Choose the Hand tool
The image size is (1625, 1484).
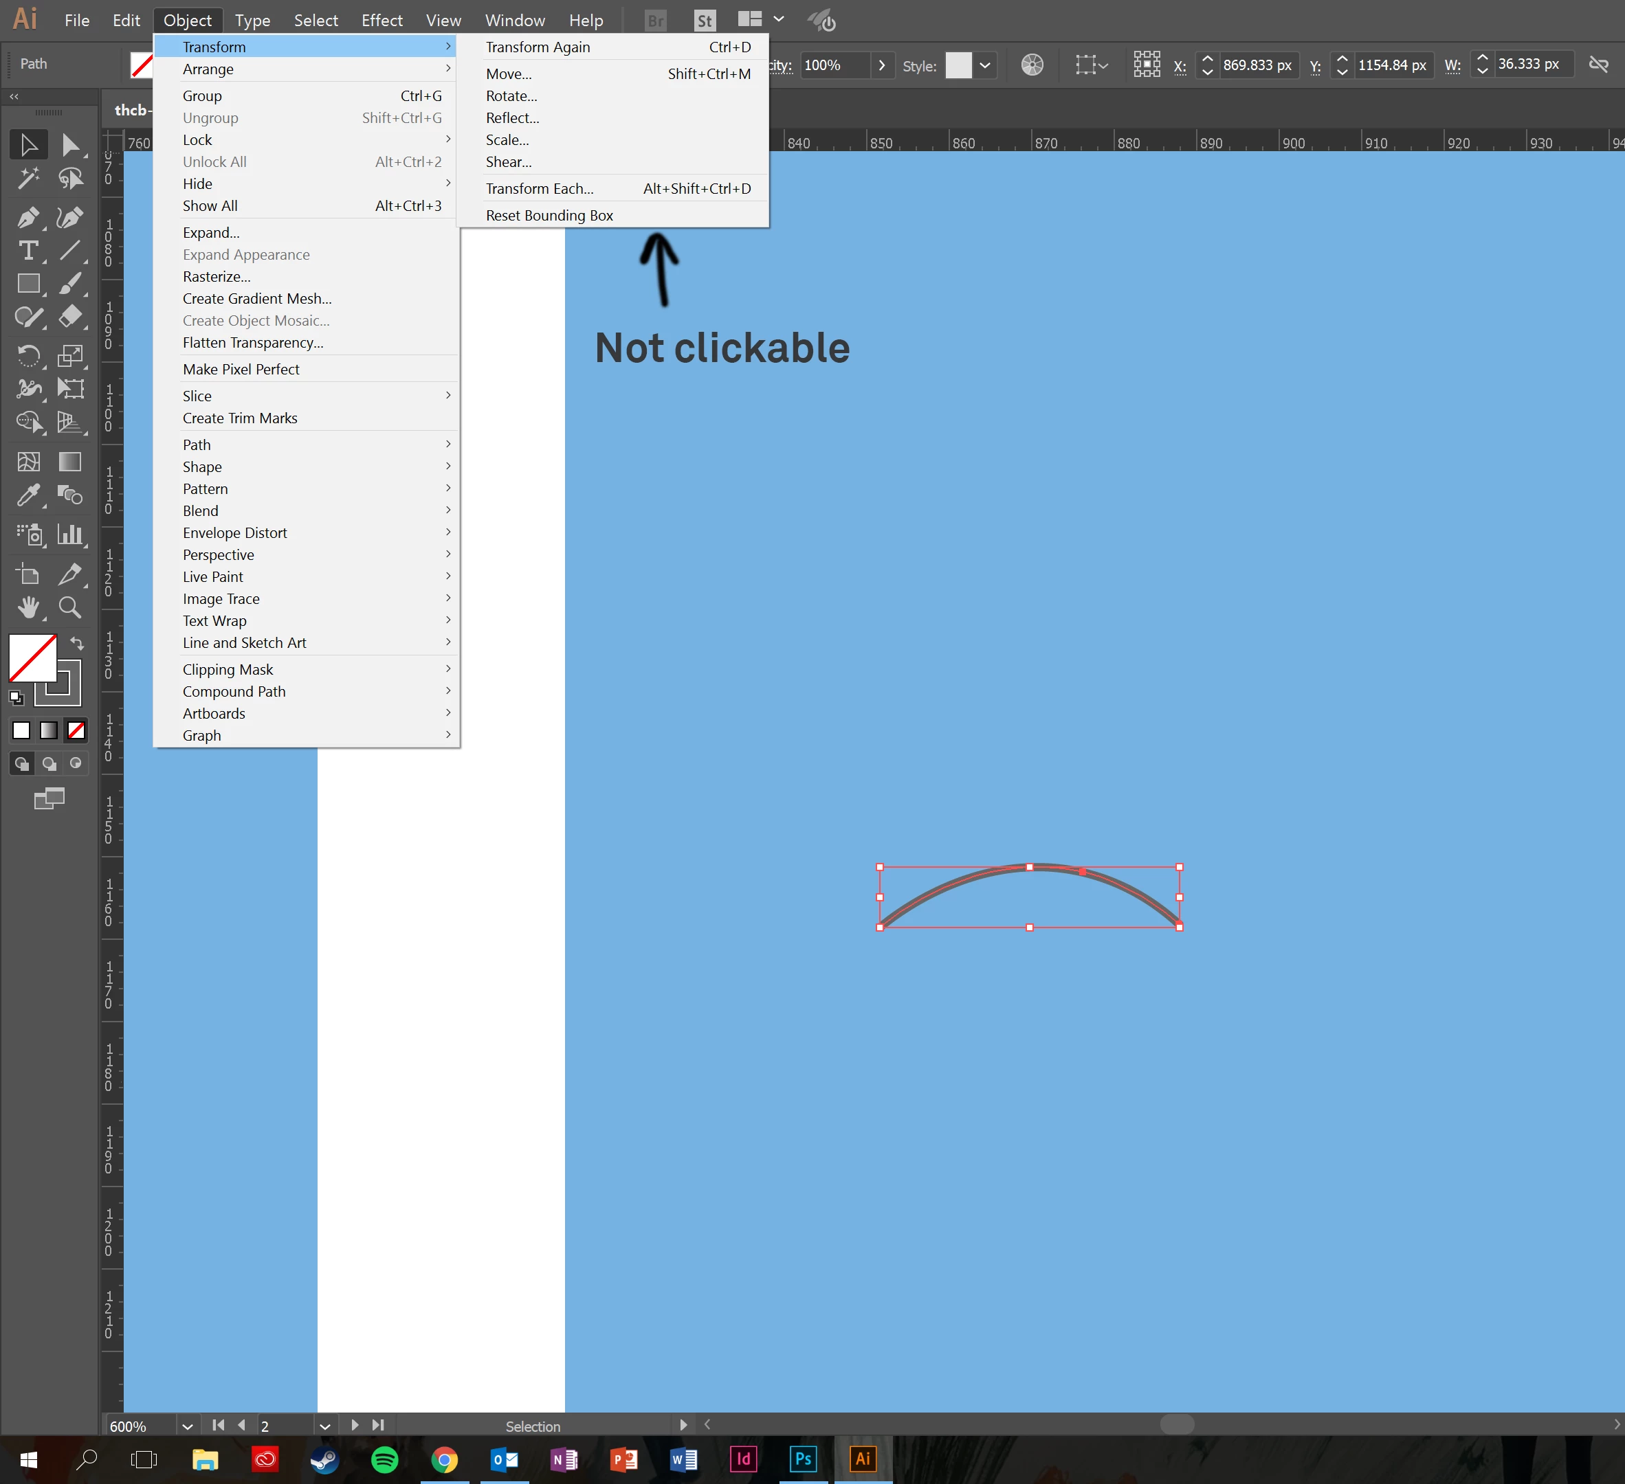pos(28,607)
